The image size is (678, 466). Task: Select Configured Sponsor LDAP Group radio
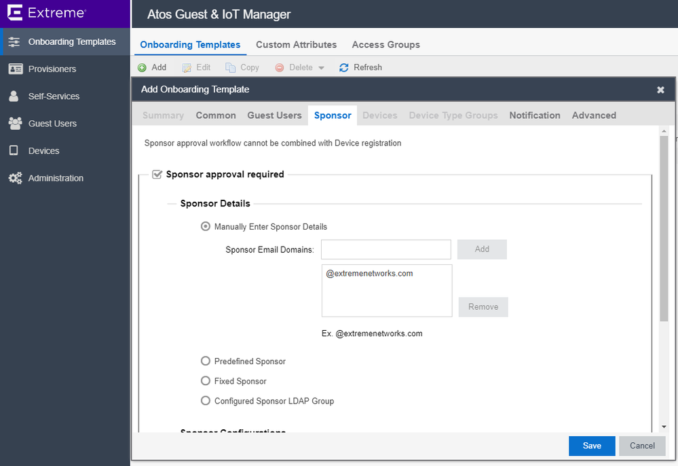pos(206,401)
